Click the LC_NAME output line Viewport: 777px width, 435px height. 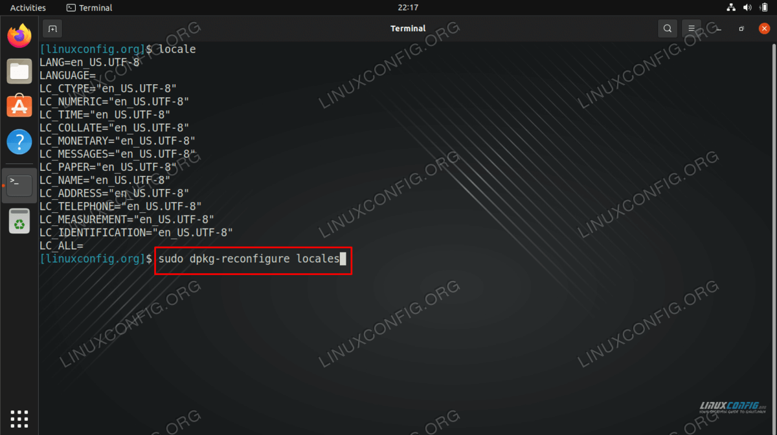point(105,180)
